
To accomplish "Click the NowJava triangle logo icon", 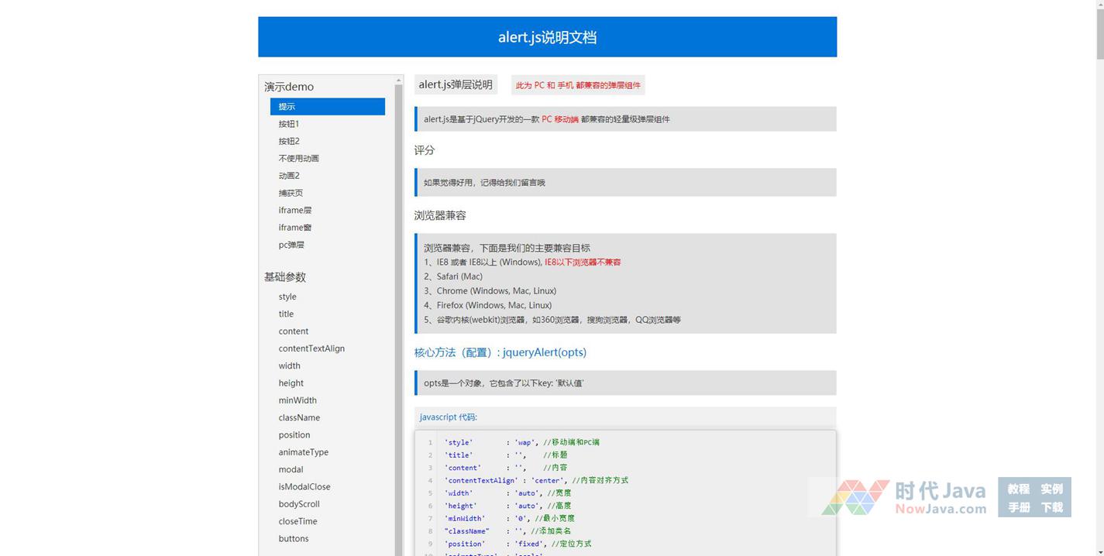I will pyautogui.click(x=855, y=497).
